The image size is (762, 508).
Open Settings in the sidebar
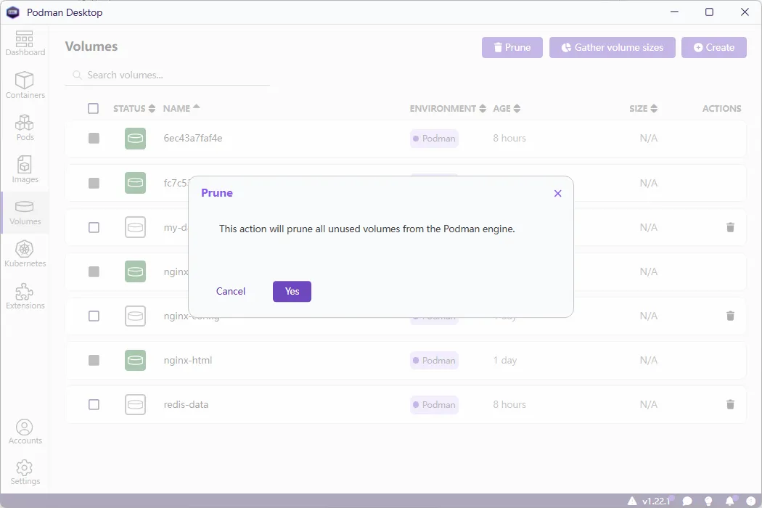point(25,472)
